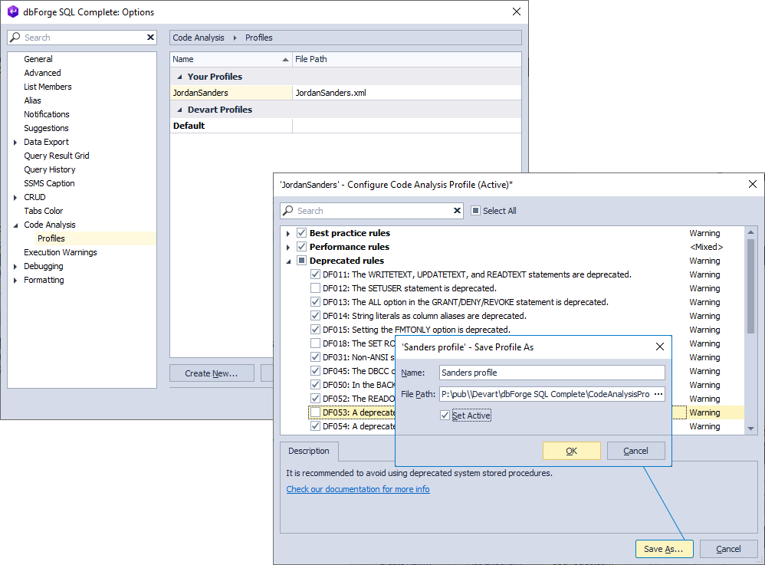Toggle the Select All checkbox
The width and height of the screenshot is (765, 565).
click(475, 210)
